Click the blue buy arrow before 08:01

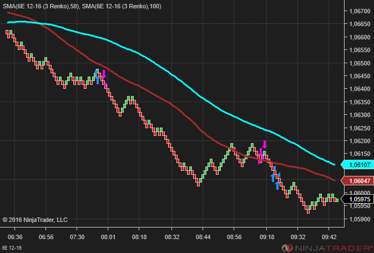pyautogui.click(x=97, y=80)
